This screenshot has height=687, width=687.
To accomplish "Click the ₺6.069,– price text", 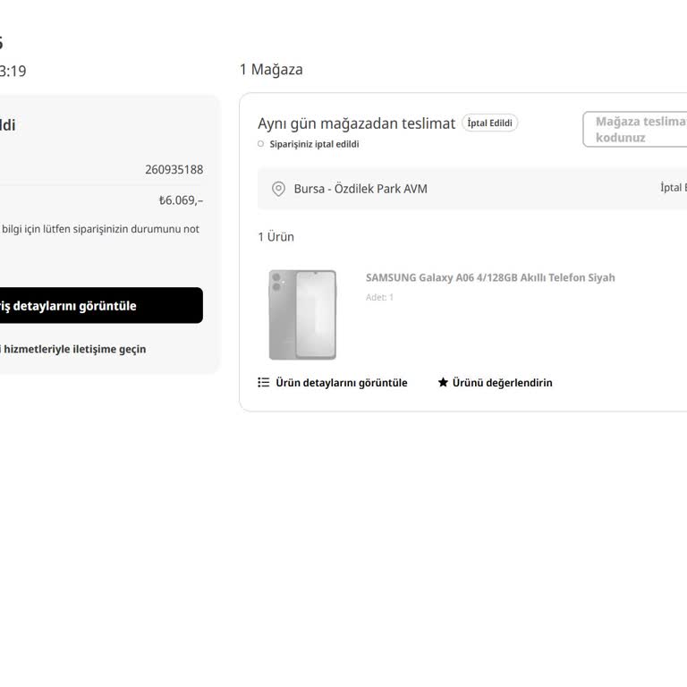I will coord(181,200).
